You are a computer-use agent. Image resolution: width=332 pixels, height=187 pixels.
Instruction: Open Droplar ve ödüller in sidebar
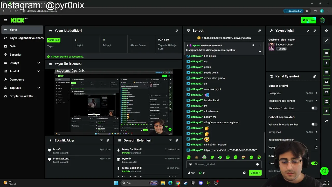[22, 96]
